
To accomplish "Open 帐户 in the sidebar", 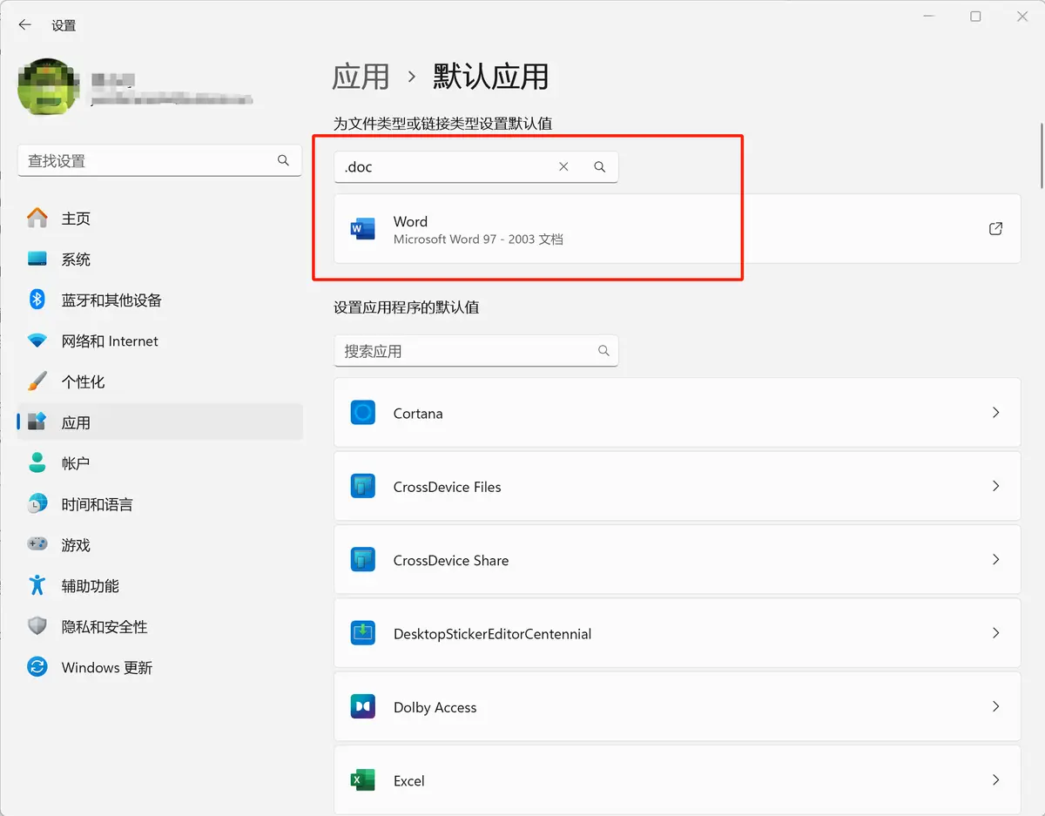I will pos(160,463).
